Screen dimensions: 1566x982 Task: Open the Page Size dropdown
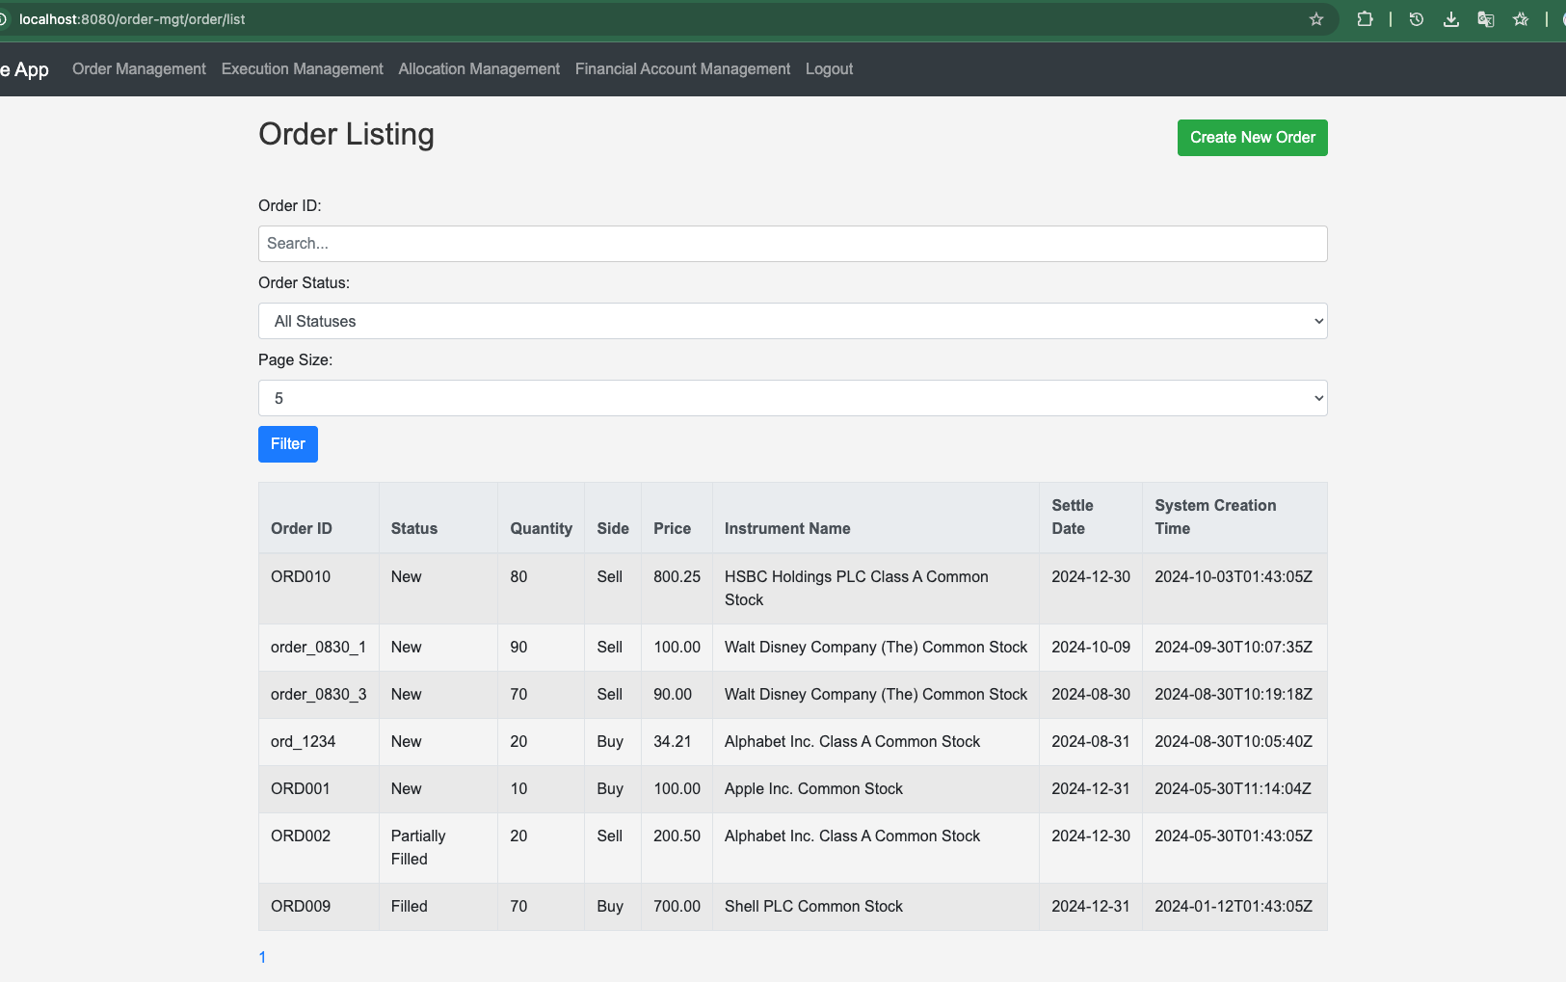coord(792,398)
